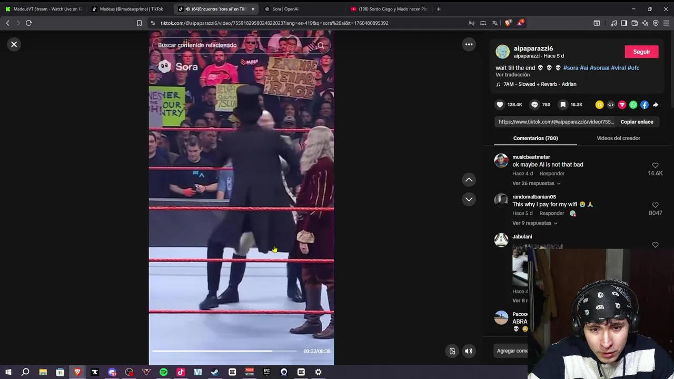Reload the page with refresh icon
674x379 pixels.
click(28, 23)
